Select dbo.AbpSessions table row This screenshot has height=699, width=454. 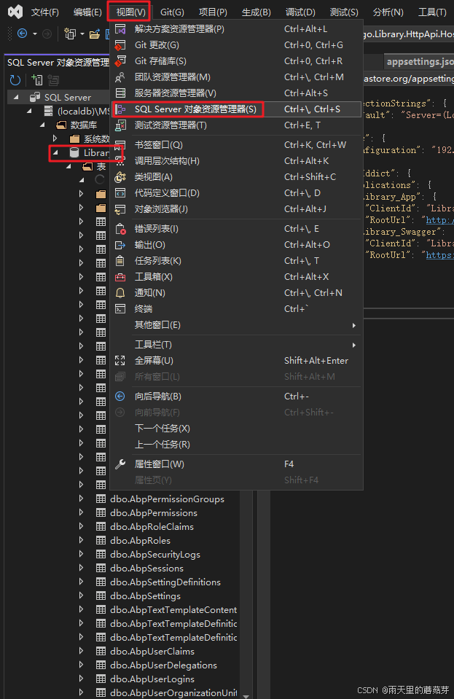coord(146,569)
